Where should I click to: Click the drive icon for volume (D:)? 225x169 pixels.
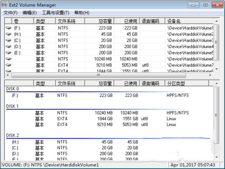(x=9, y=47)
